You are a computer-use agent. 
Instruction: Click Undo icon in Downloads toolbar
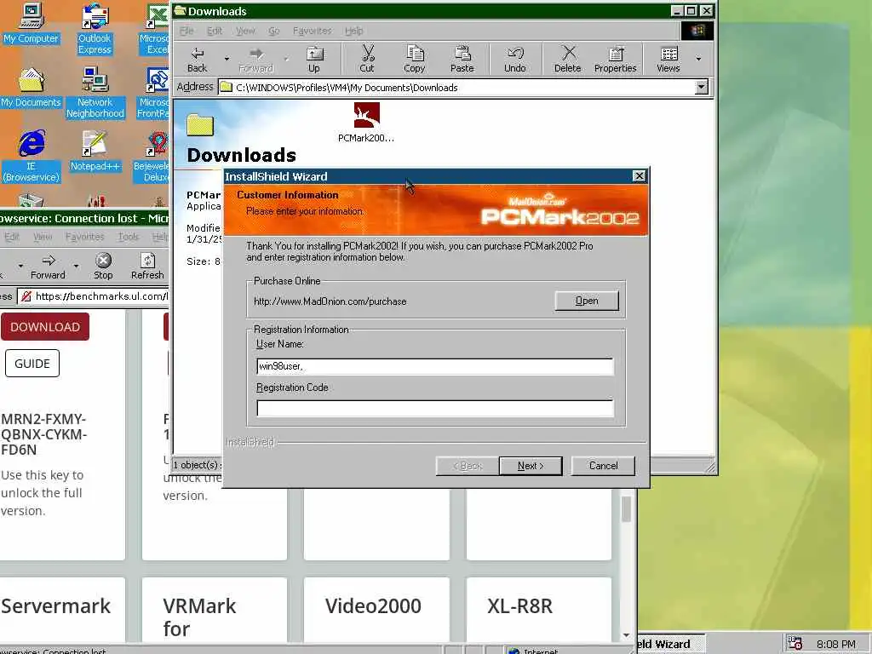point(515,60)
